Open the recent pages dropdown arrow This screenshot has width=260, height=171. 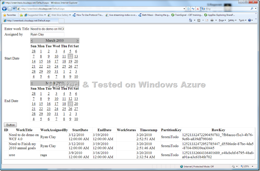pos(14,9)
